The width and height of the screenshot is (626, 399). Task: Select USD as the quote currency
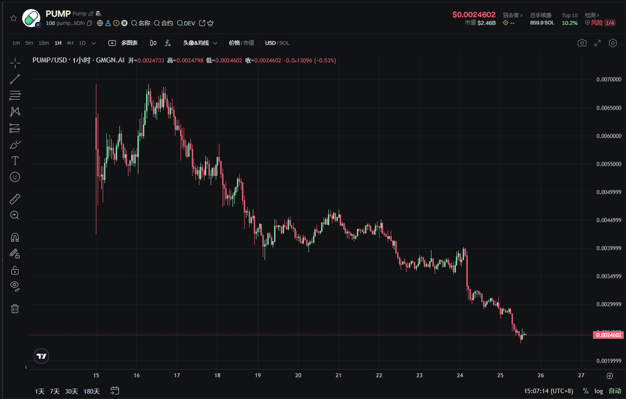pyautogui.click(x=271, y=43)
